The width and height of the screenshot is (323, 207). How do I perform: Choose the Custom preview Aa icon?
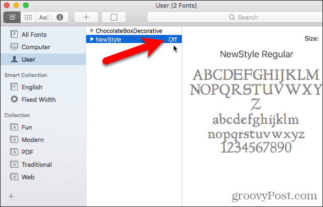pyautogui.click(x=44, y=17)
